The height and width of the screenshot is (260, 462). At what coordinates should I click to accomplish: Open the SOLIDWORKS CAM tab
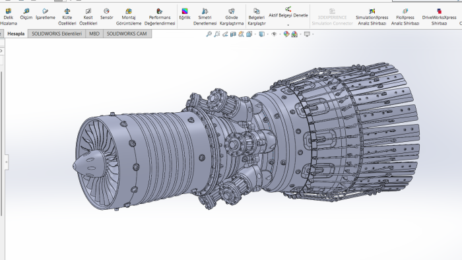click(x=127, y=34)
